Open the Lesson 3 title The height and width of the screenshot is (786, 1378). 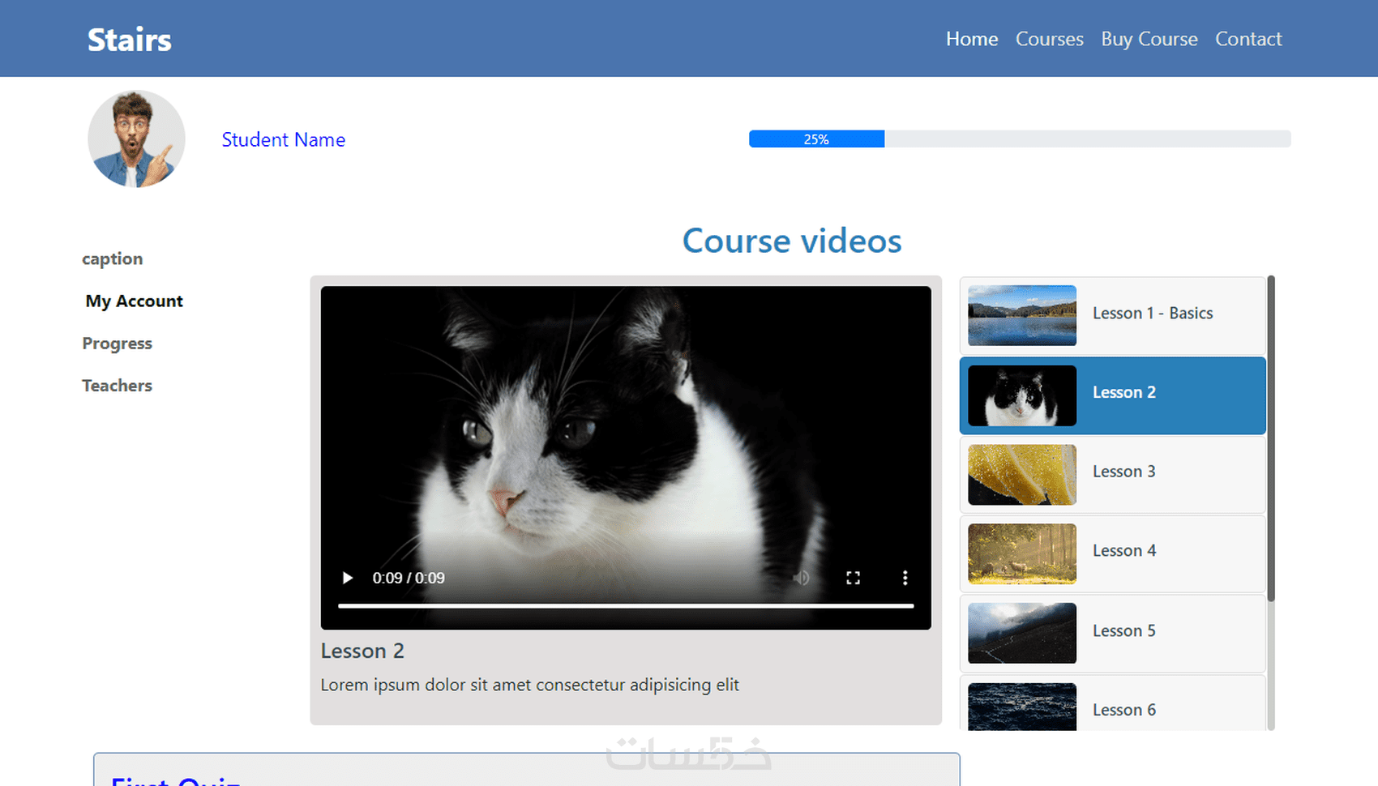1124,472
